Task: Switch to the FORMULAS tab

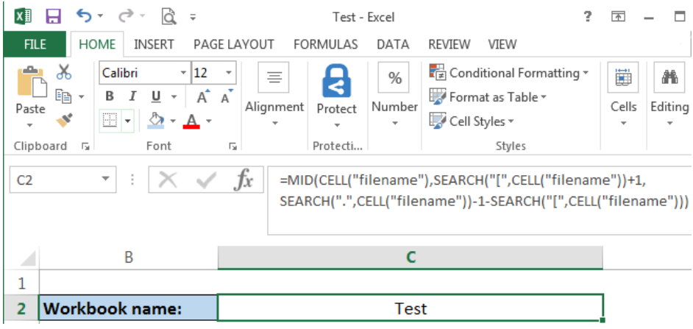Action: click(325, 44)
